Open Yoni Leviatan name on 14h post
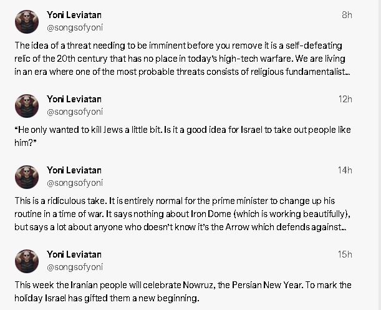The height and width of the screenshot is (310, 381). click(x=74, y=170)
